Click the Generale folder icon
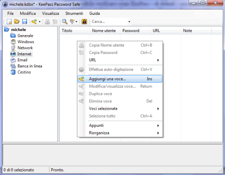Viewport: 225px width, 175px height. tap(13, 36)
